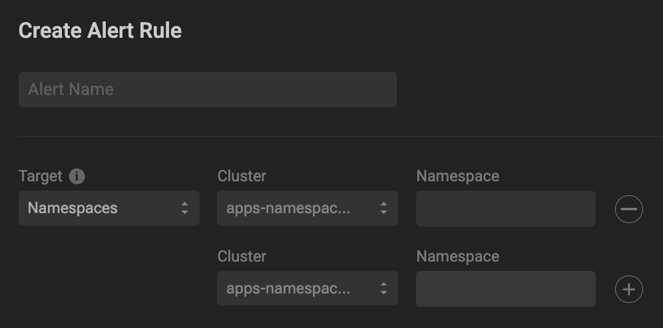Click the second row Namespace label
Image resolution: width=663 pixels, height=328 pixels.
[x=457, y=256]
